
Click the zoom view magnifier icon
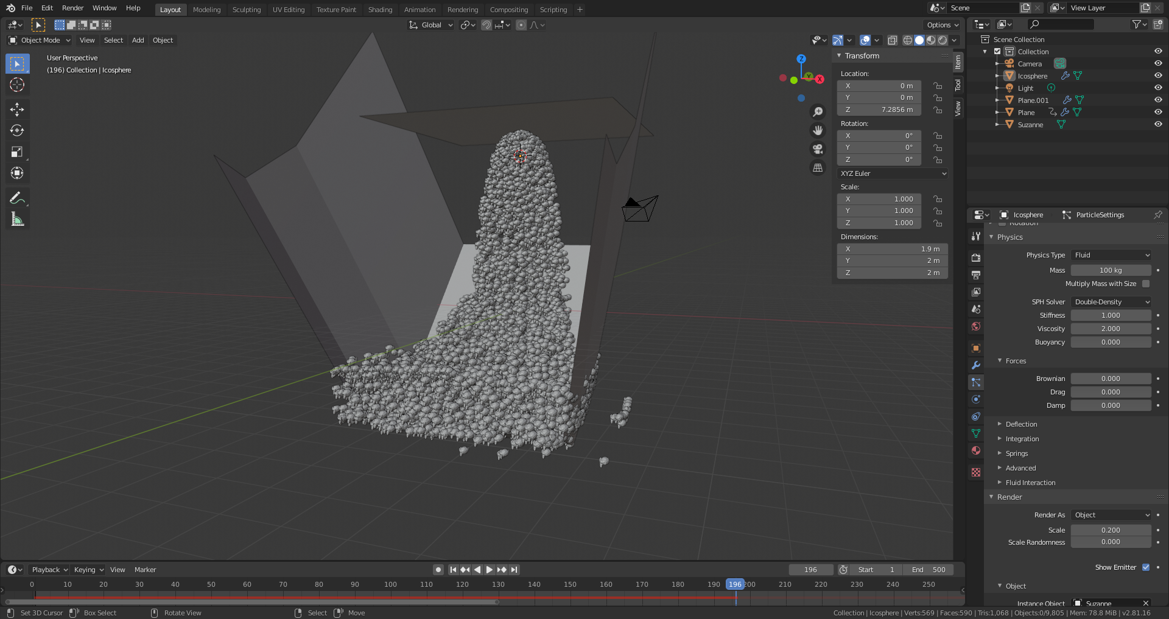click(x=818, y=112)
